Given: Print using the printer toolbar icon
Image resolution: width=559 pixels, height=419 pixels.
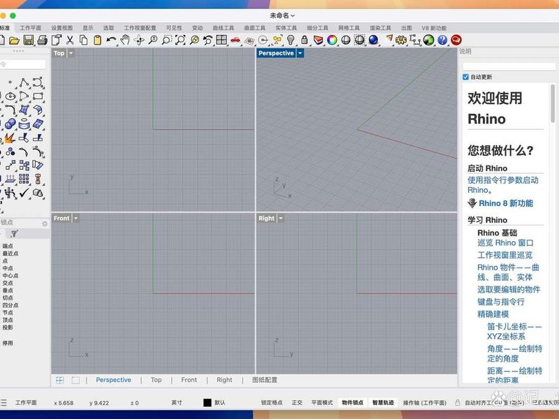Looking at the screenshot, I should click(x=42, y=40).
